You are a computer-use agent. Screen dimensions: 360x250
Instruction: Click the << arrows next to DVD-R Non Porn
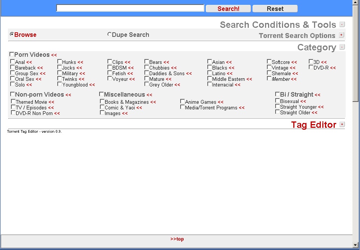(x=57, y=114)
